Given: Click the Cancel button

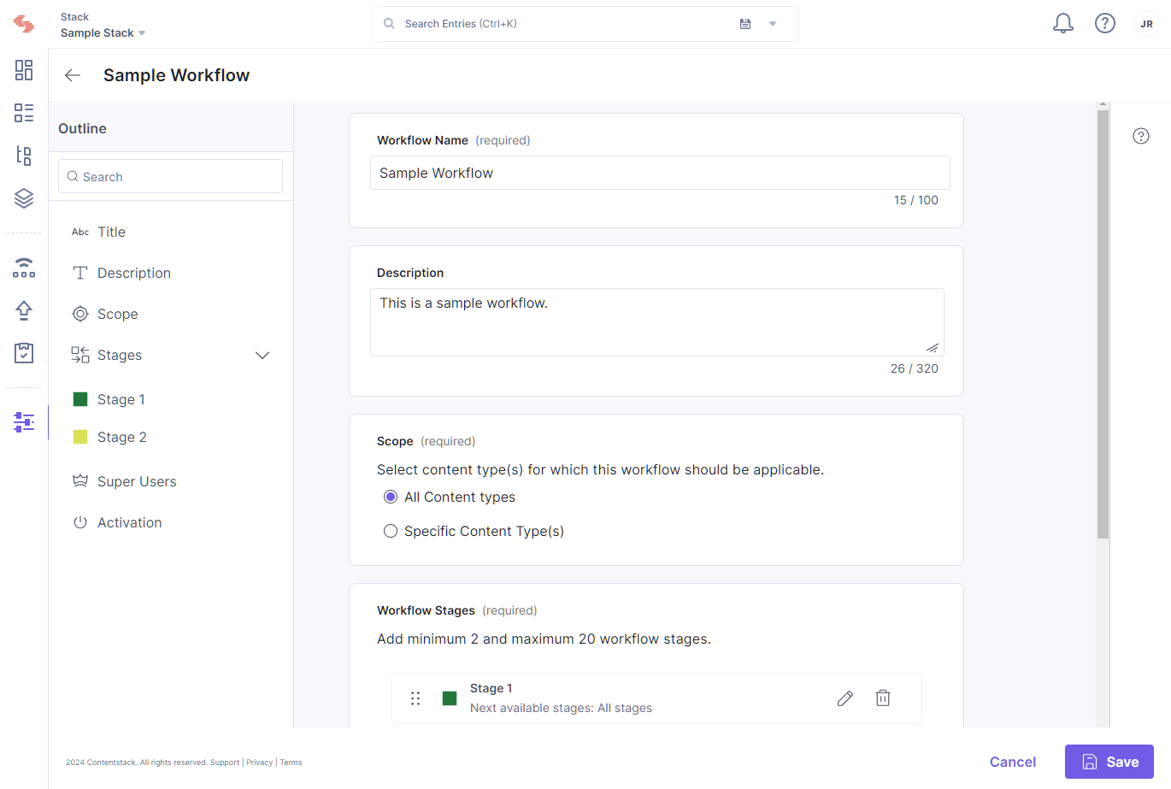Looking at the screenshot, I should pyautogui.click(x=1013, y=762).
